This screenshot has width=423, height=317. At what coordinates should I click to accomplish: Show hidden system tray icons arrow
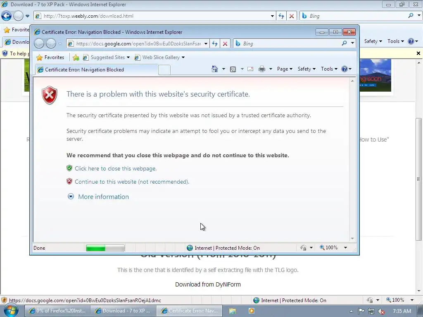click(351, 311)
